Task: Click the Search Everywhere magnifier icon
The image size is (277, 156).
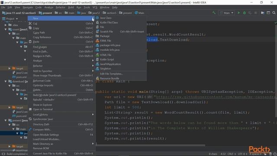Action: (274, 13)
